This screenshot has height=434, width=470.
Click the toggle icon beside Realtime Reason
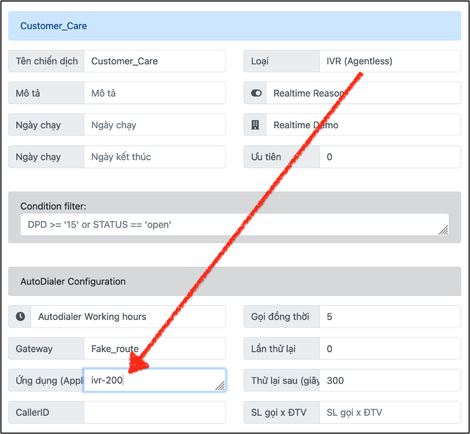pyautogui.click(x=256, y=93)
